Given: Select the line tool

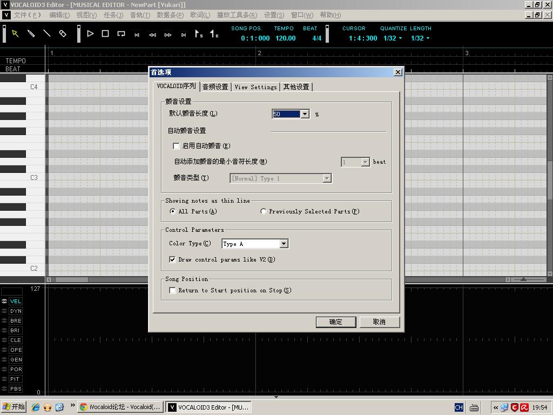Looking at the screenshot, I should tap(46, 34).
